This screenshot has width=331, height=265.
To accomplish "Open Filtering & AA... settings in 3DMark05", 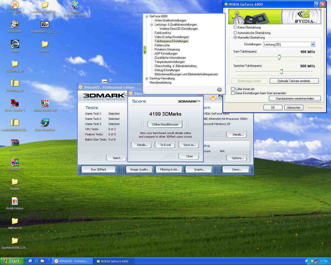I will (169, 170).
